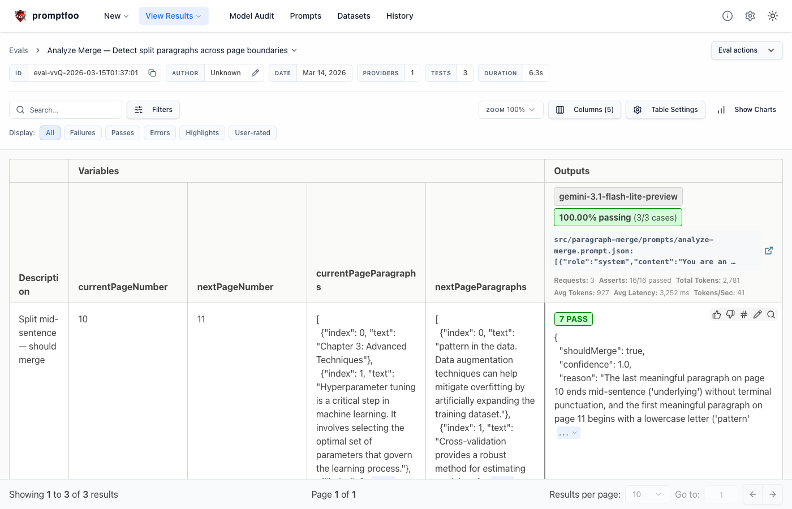The image size is (792, 509).
Task: Select the Passes display filter
Action: point(123,133)
